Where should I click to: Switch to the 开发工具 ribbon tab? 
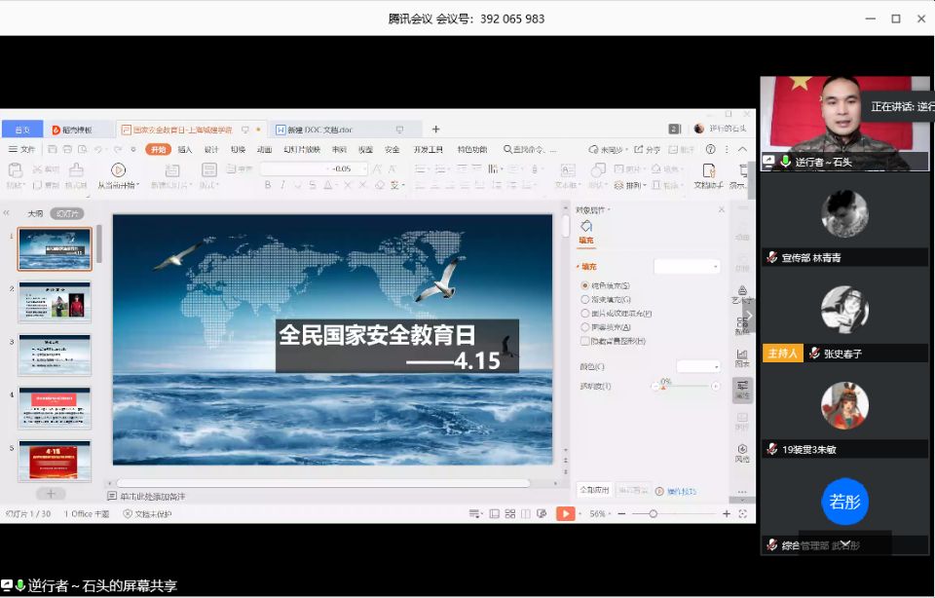point(429,149)
